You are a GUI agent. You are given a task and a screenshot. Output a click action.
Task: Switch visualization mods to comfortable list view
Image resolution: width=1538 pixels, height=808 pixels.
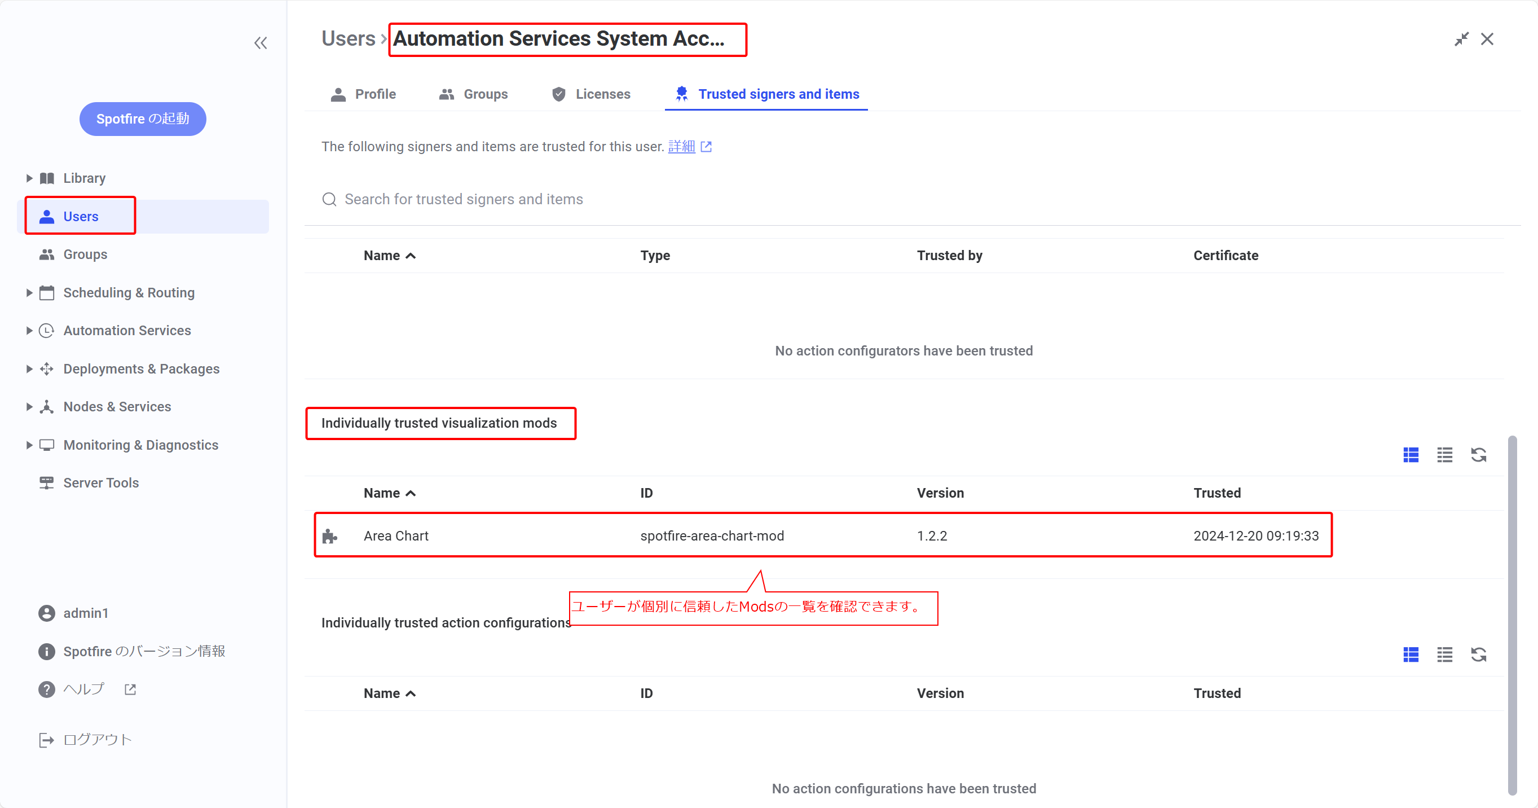point(1411,455)
